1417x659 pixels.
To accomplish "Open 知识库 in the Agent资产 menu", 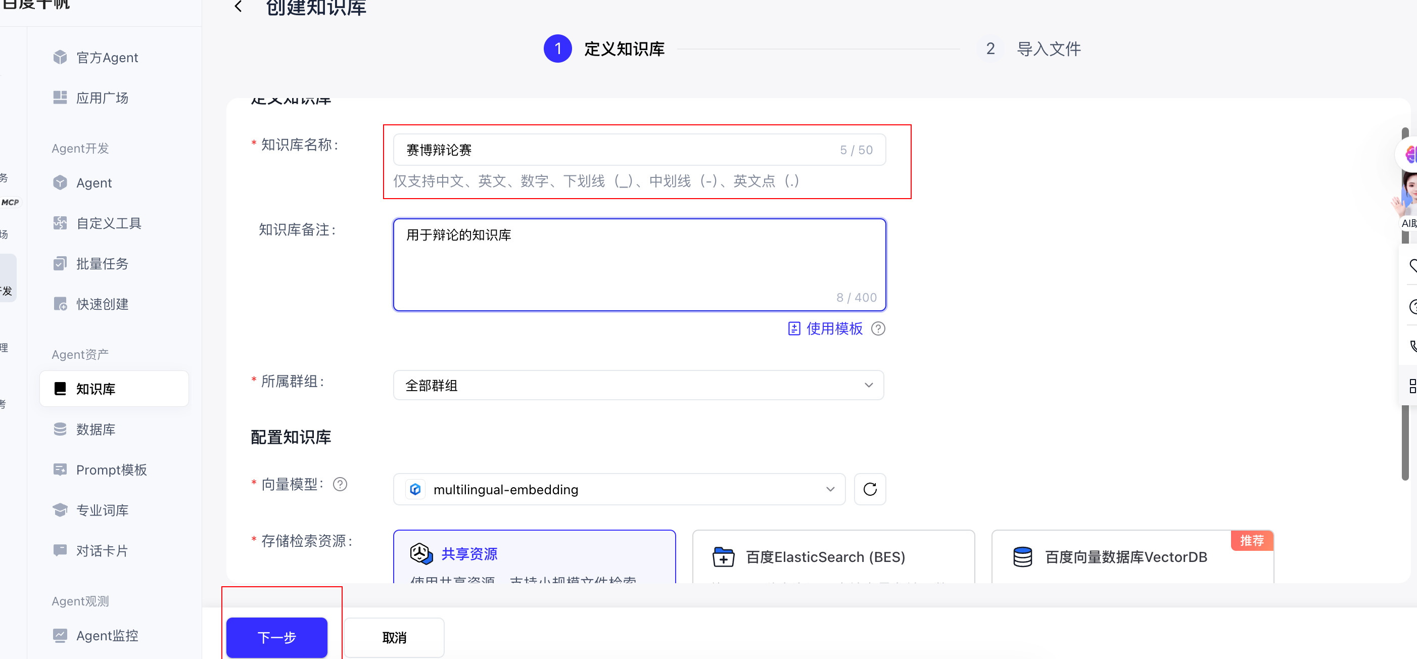I will pos(96,389).
